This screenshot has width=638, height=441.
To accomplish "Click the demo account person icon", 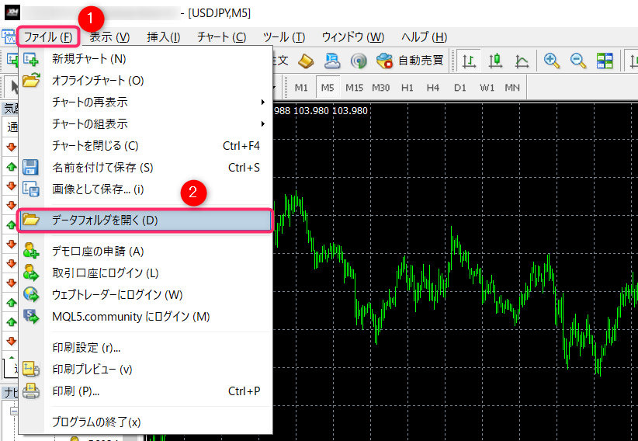I will pyautogui.click(x=31, y=251).
